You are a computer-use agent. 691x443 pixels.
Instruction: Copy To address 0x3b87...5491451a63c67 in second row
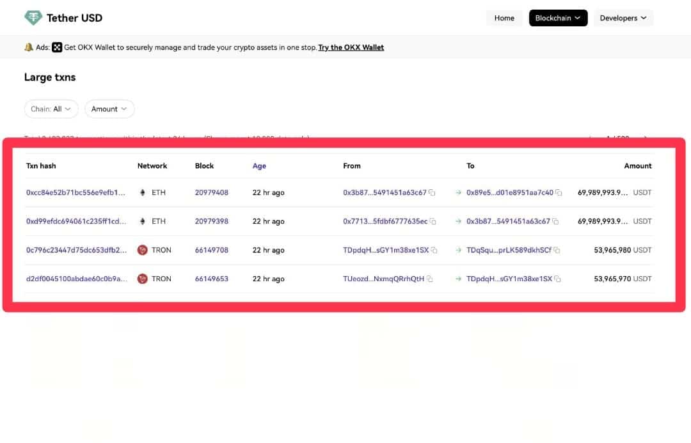click(x=555, y=221)
